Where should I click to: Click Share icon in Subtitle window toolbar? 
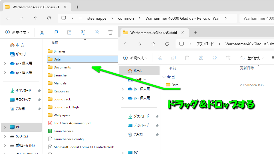point(215,58)
